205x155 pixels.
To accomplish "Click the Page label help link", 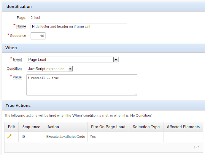I will click(21, 18).
